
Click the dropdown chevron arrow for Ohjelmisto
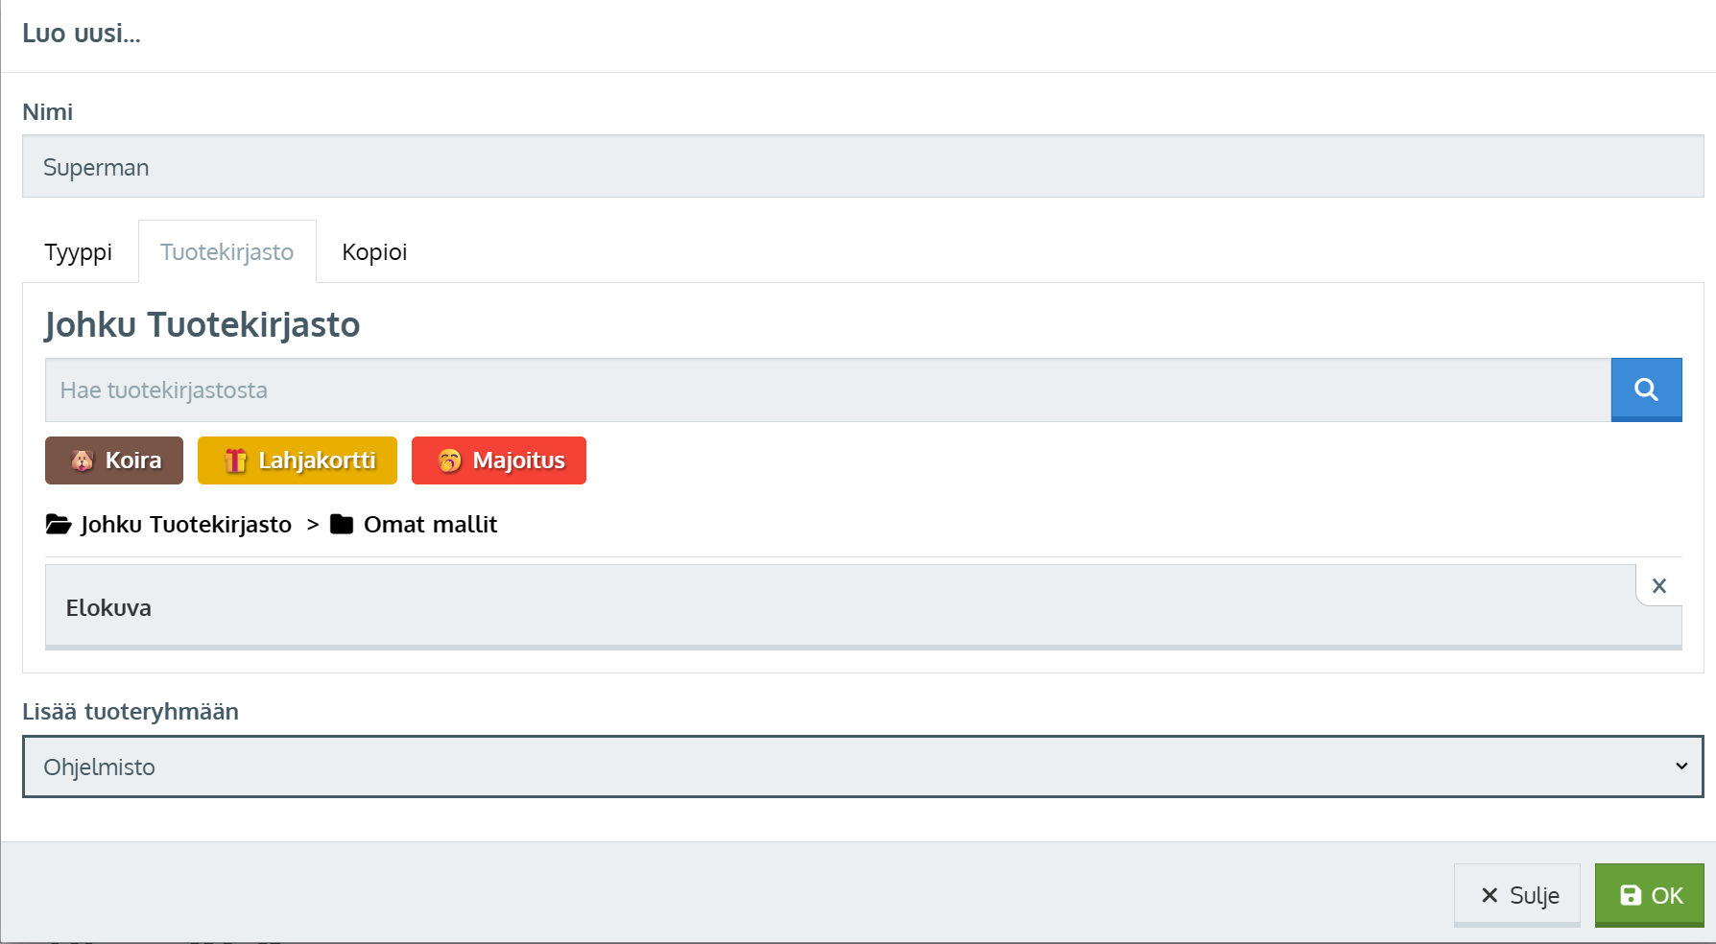click(1681, 767)
